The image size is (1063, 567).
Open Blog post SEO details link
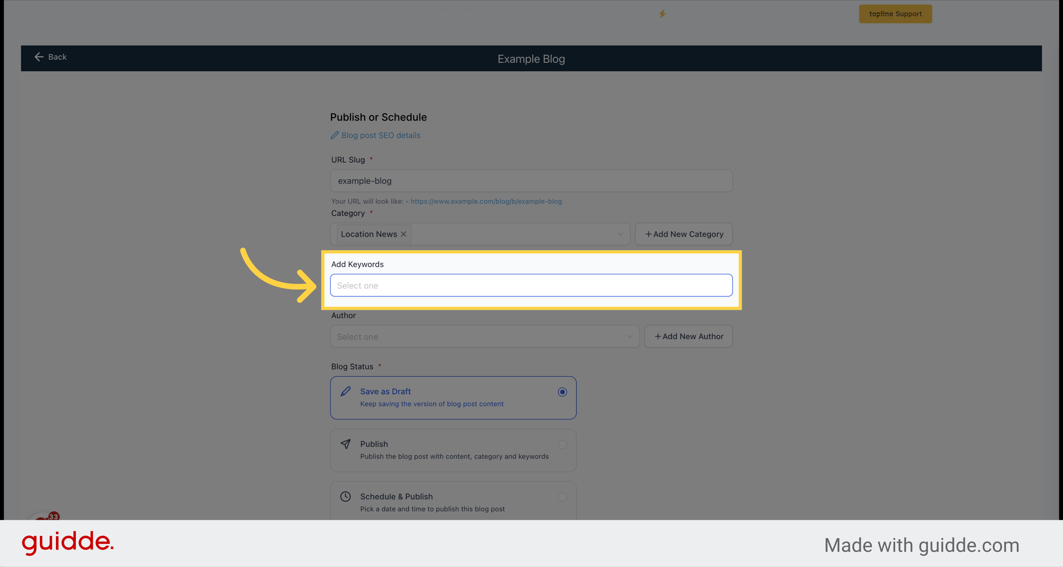tap(380, 135)
